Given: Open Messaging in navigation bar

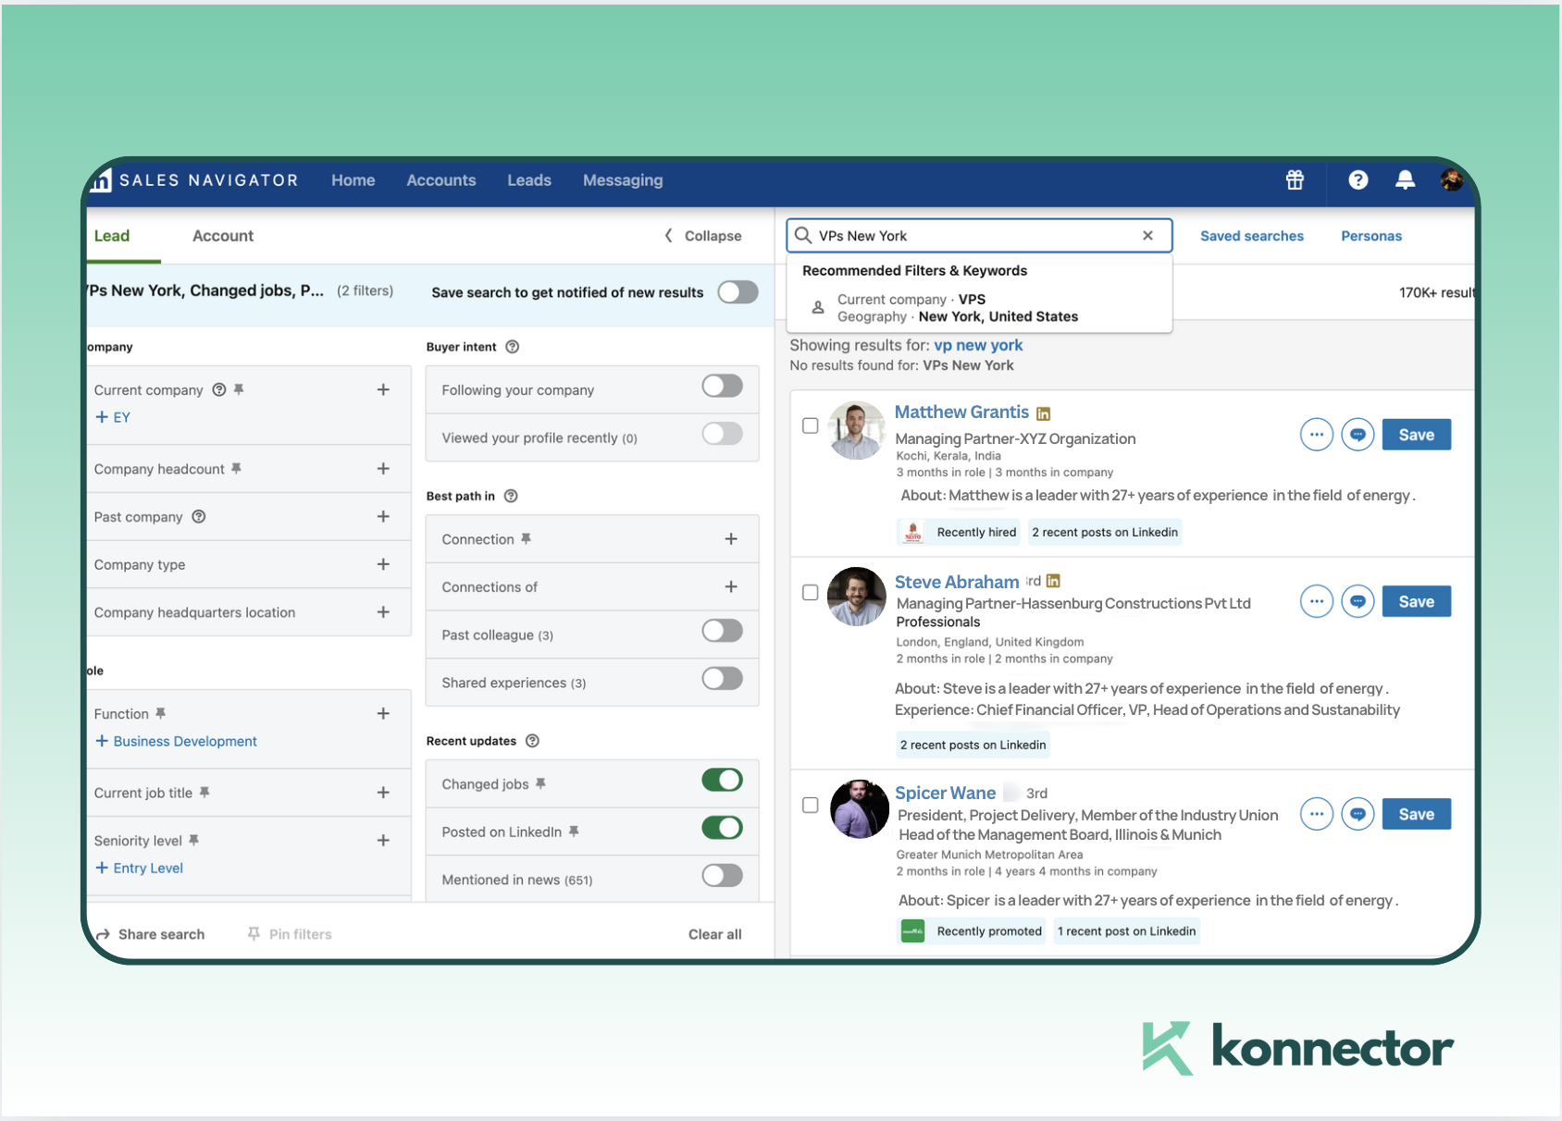Looking at the screenshot, I should (623, 180).
